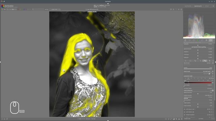Toggle third listed module power button
Viewport: 216px width, 121px height.
tap(185, 115)
